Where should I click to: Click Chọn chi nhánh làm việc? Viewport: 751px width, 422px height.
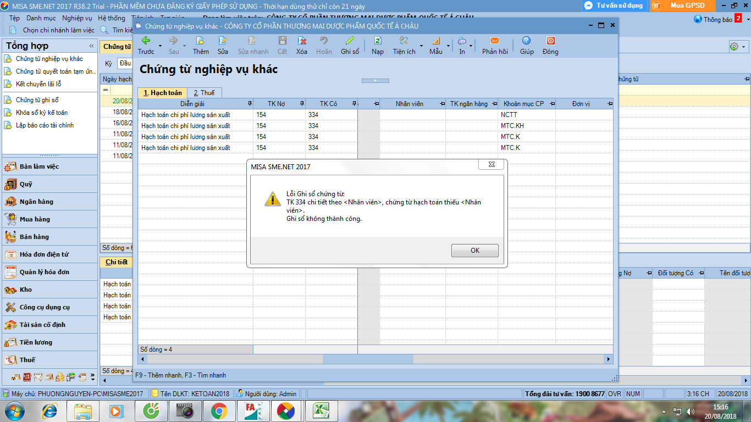pyautogui.click(x=52, y=30)
